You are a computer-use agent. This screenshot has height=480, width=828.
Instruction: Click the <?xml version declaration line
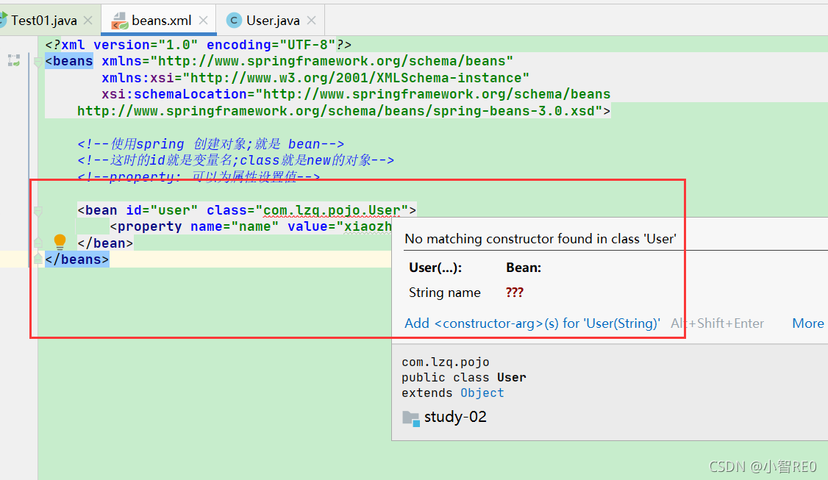click(198, 45)
